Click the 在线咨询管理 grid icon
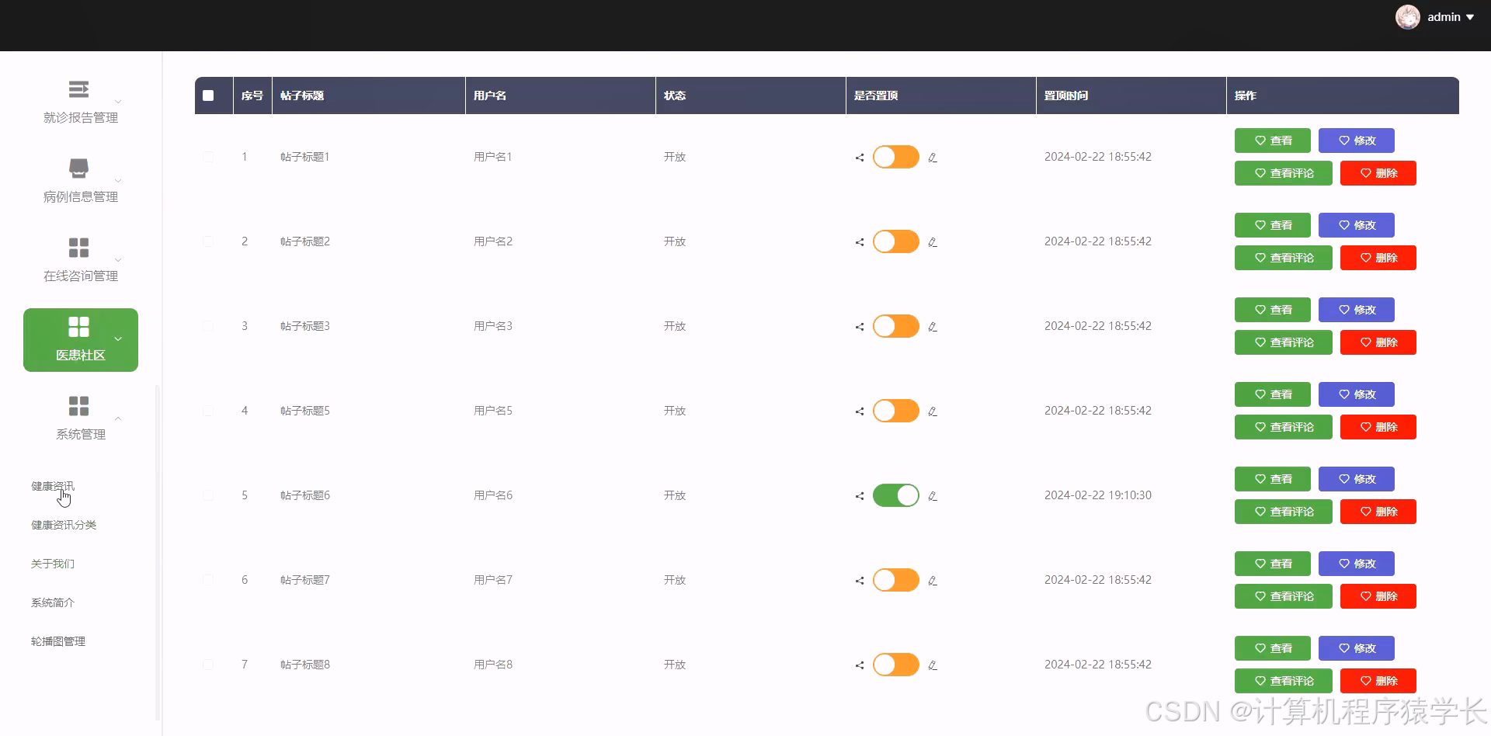 coord(78,248)
